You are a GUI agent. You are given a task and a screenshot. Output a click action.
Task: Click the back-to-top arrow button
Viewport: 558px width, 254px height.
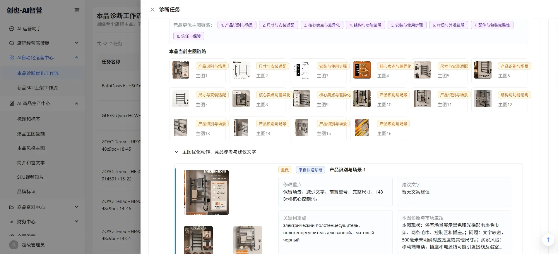click(548, 240)
